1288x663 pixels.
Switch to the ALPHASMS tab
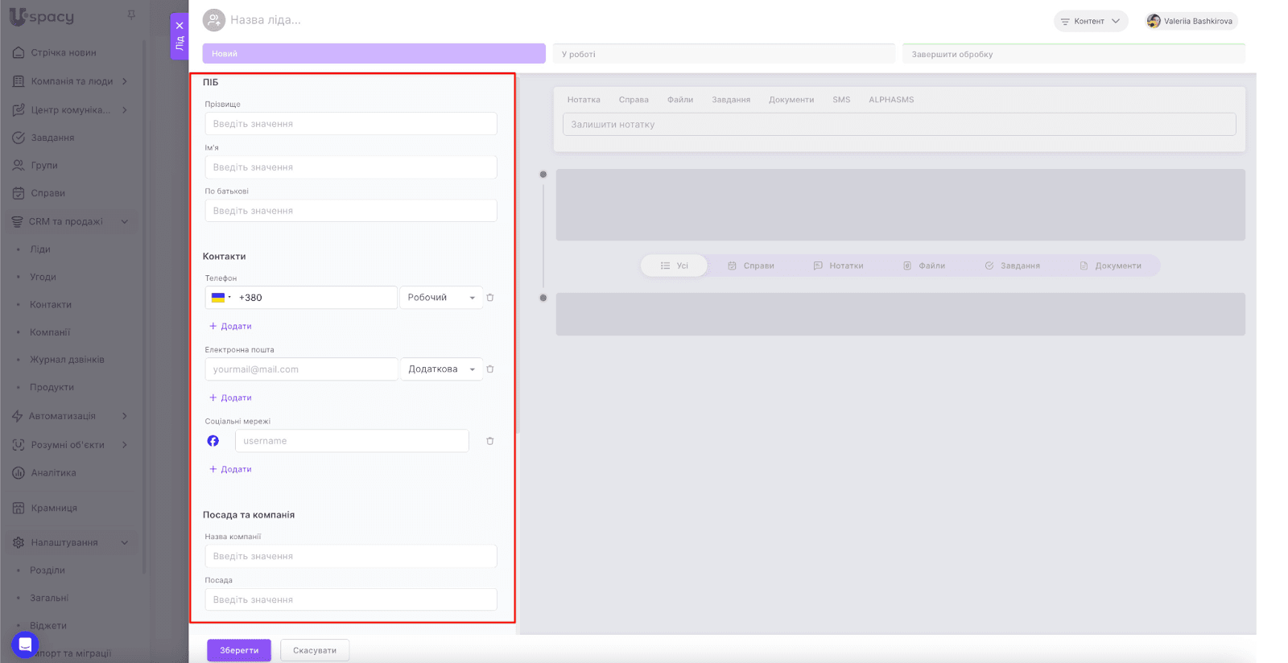(891, 100)
